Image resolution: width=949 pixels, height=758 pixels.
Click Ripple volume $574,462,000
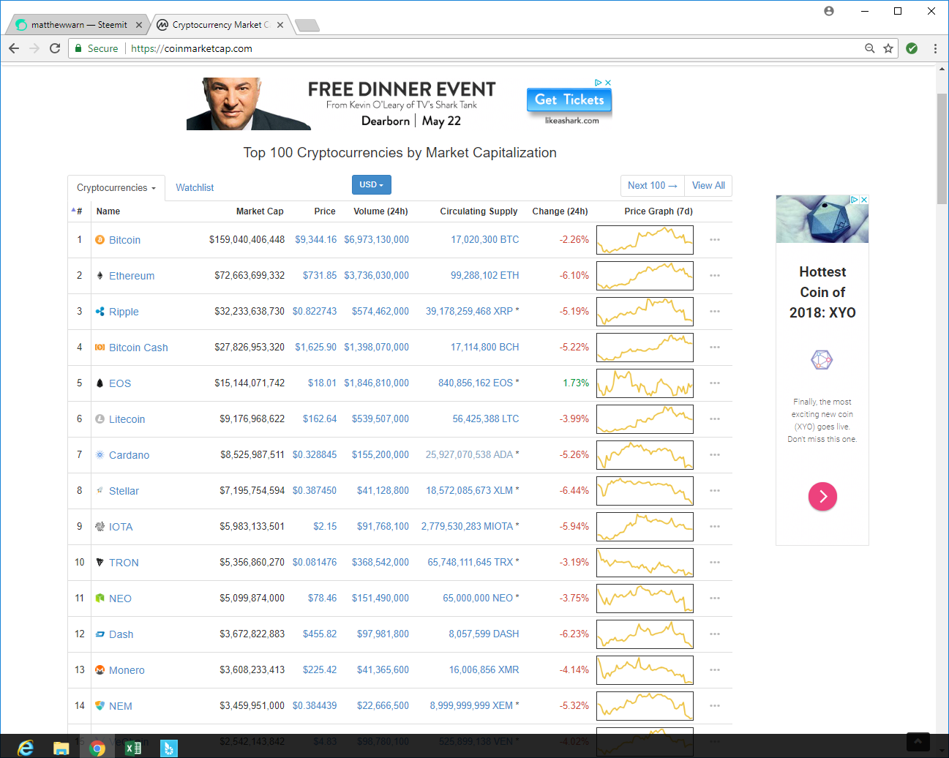[x=380, y=311]
